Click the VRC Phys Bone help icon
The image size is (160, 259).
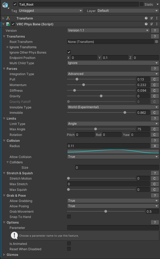(146, 24)
